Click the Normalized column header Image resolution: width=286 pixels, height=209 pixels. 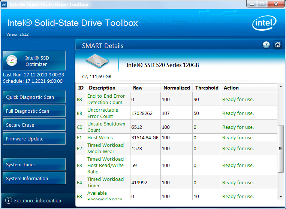click(177, 88)
